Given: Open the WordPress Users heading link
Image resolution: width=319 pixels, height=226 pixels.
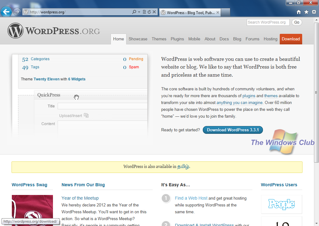Looking at the screenshot, I should point(279,185).
